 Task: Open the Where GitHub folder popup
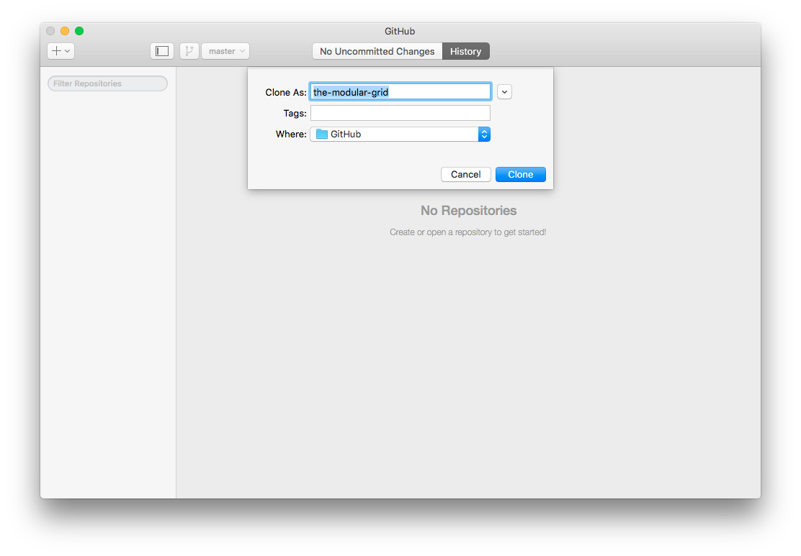point(400,135)
